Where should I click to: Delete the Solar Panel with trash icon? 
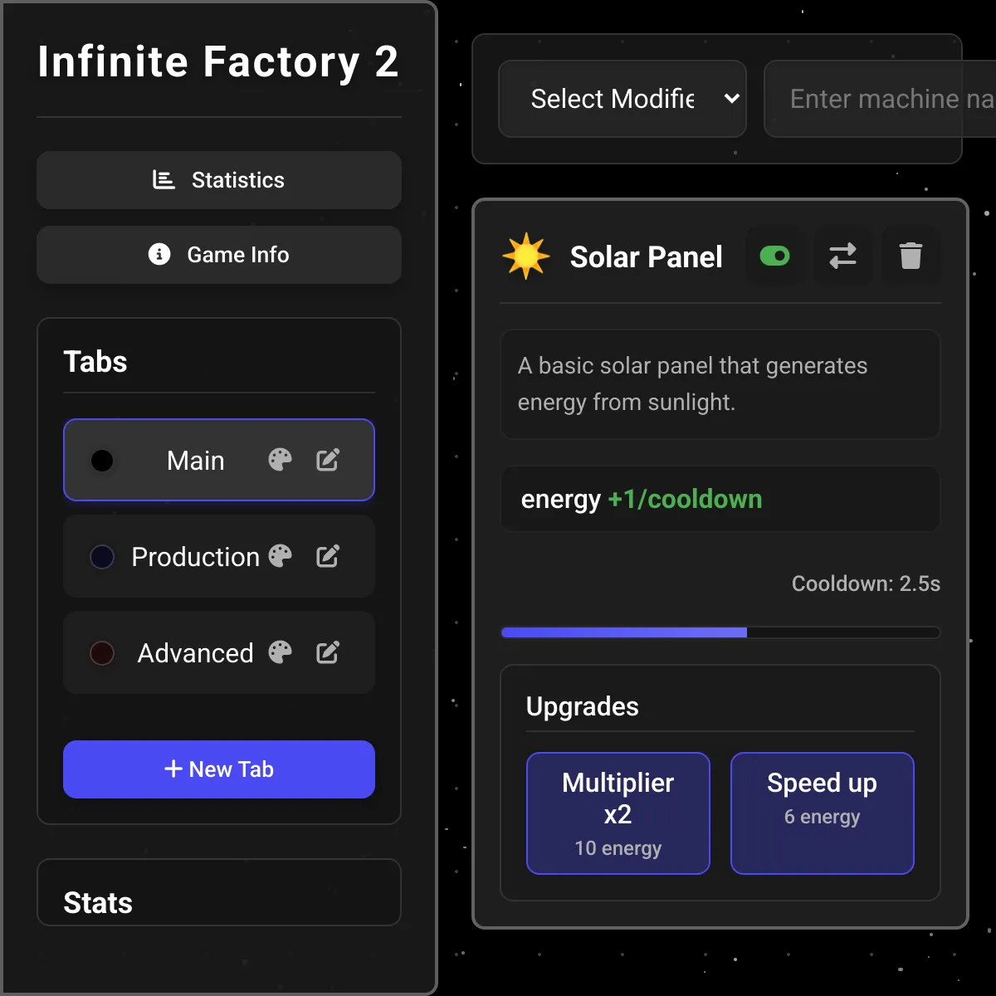coord(911,256)
